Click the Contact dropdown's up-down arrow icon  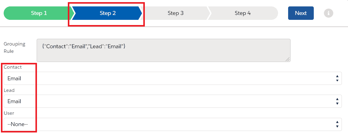(337, 78)
